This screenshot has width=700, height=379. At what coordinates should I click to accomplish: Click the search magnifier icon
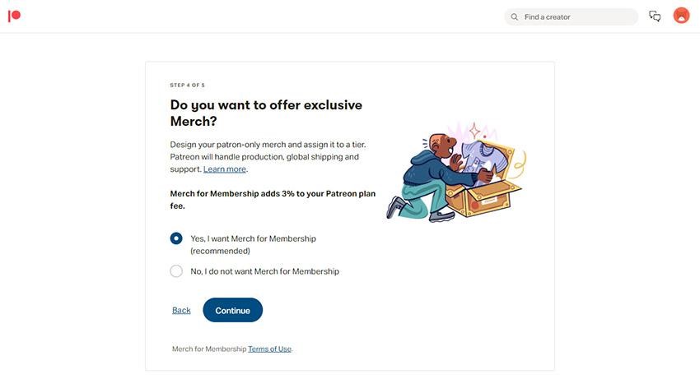[x=515, y=16]
